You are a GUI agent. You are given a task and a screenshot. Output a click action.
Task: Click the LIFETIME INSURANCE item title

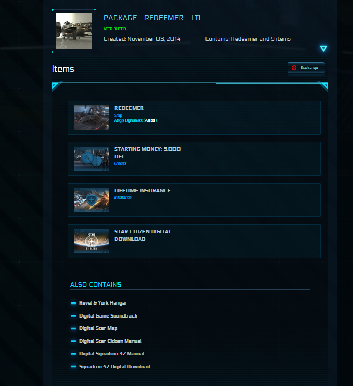click(x=142, y=191)
